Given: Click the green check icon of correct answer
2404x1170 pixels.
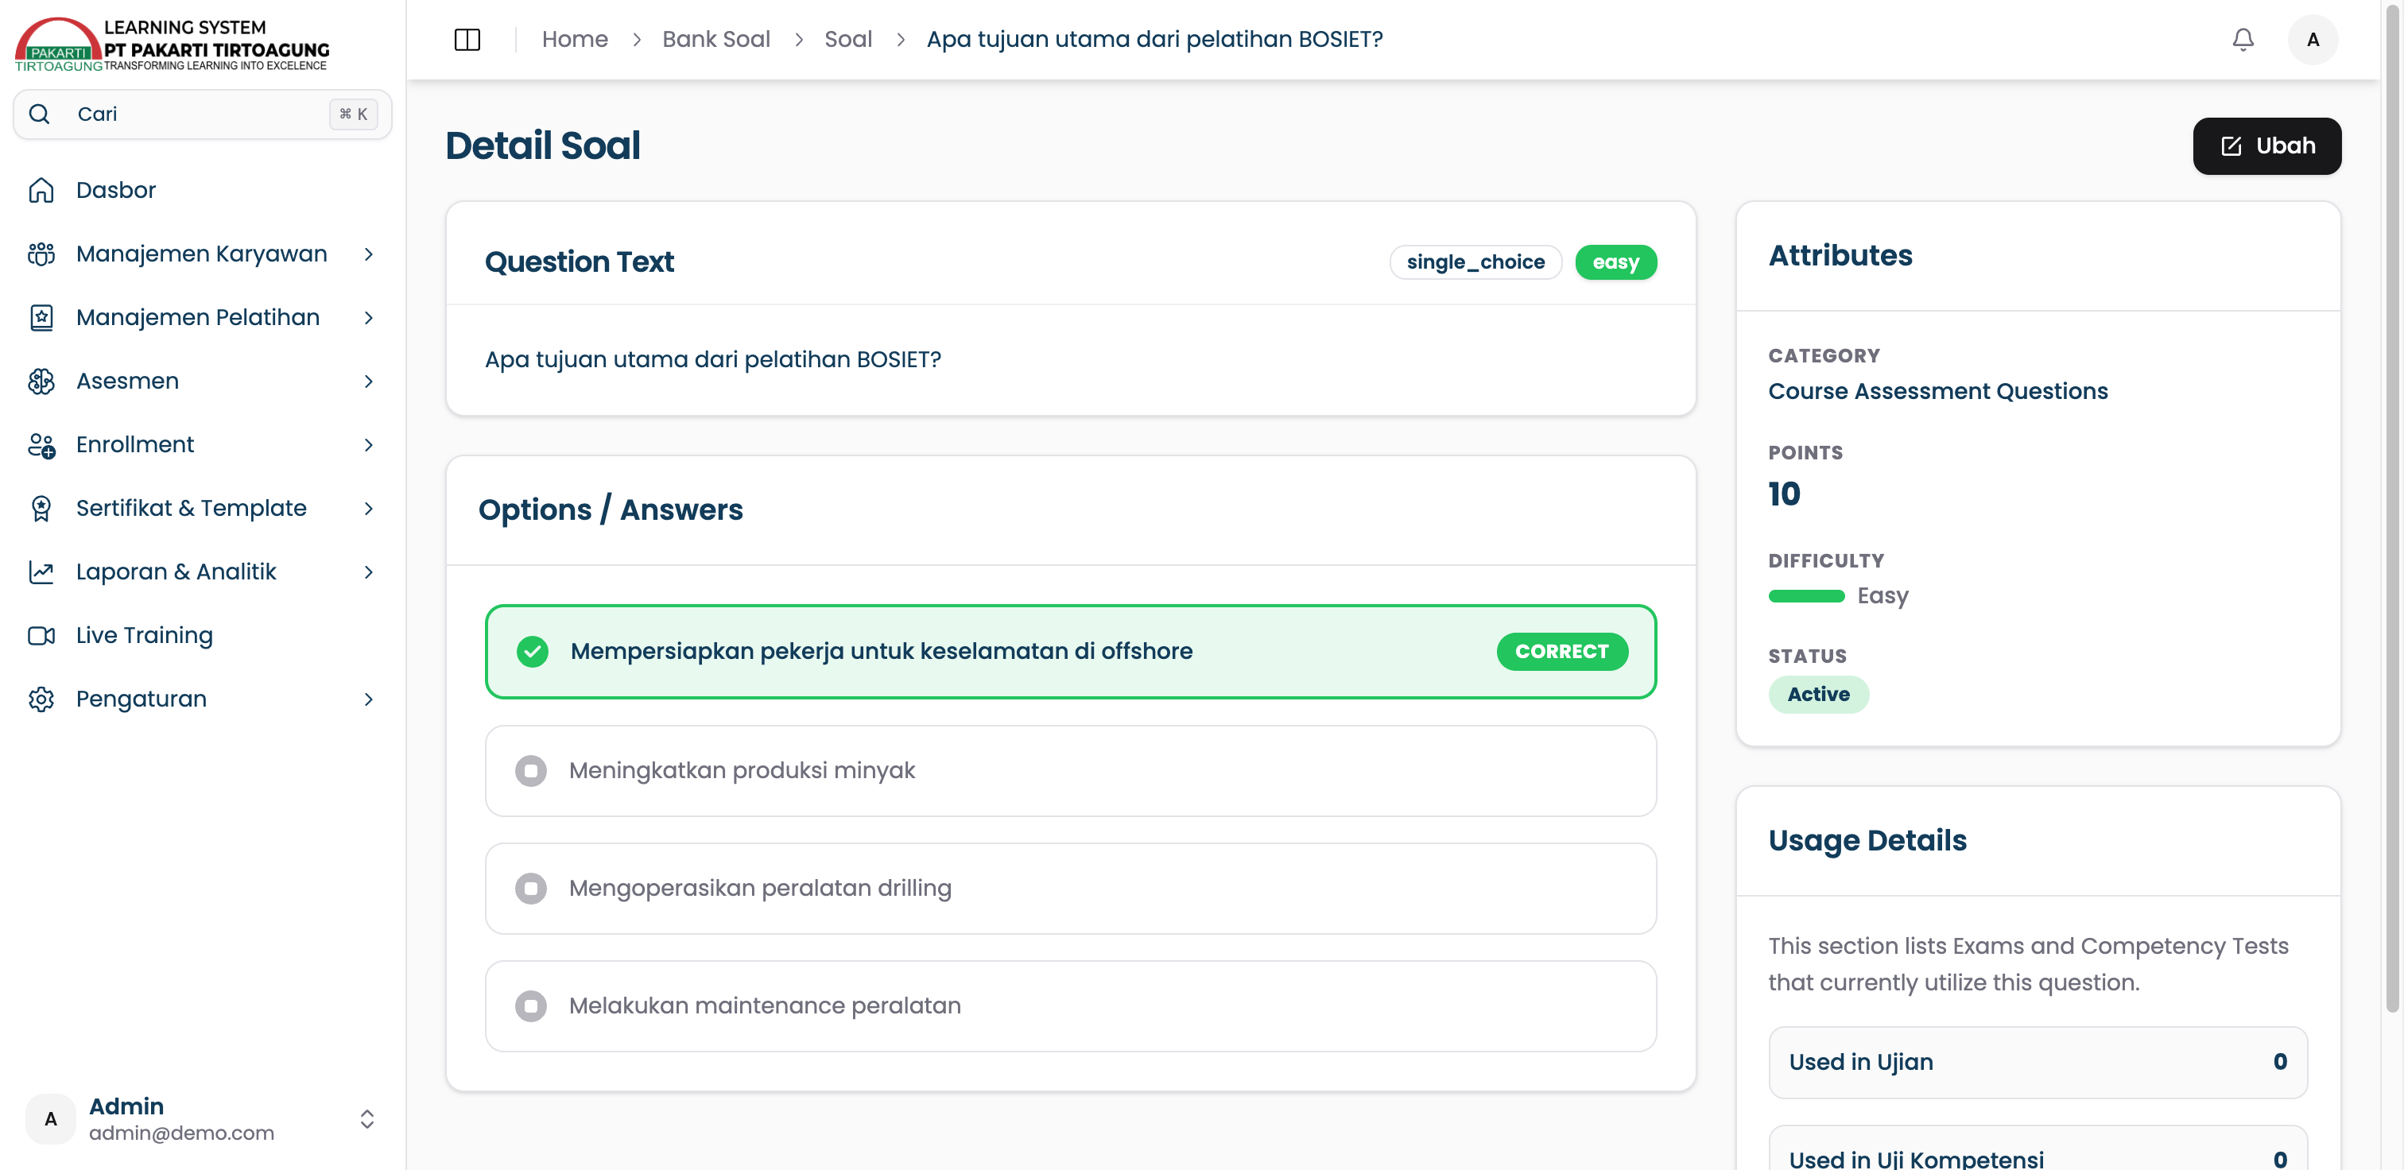Looking at the screenshot, I should [x=532, y=651].
